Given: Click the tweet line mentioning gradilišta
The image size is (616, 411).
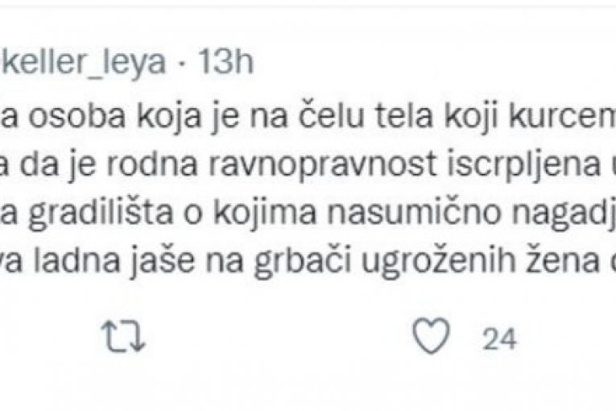Looking at the screenshot, I should 308,216.
